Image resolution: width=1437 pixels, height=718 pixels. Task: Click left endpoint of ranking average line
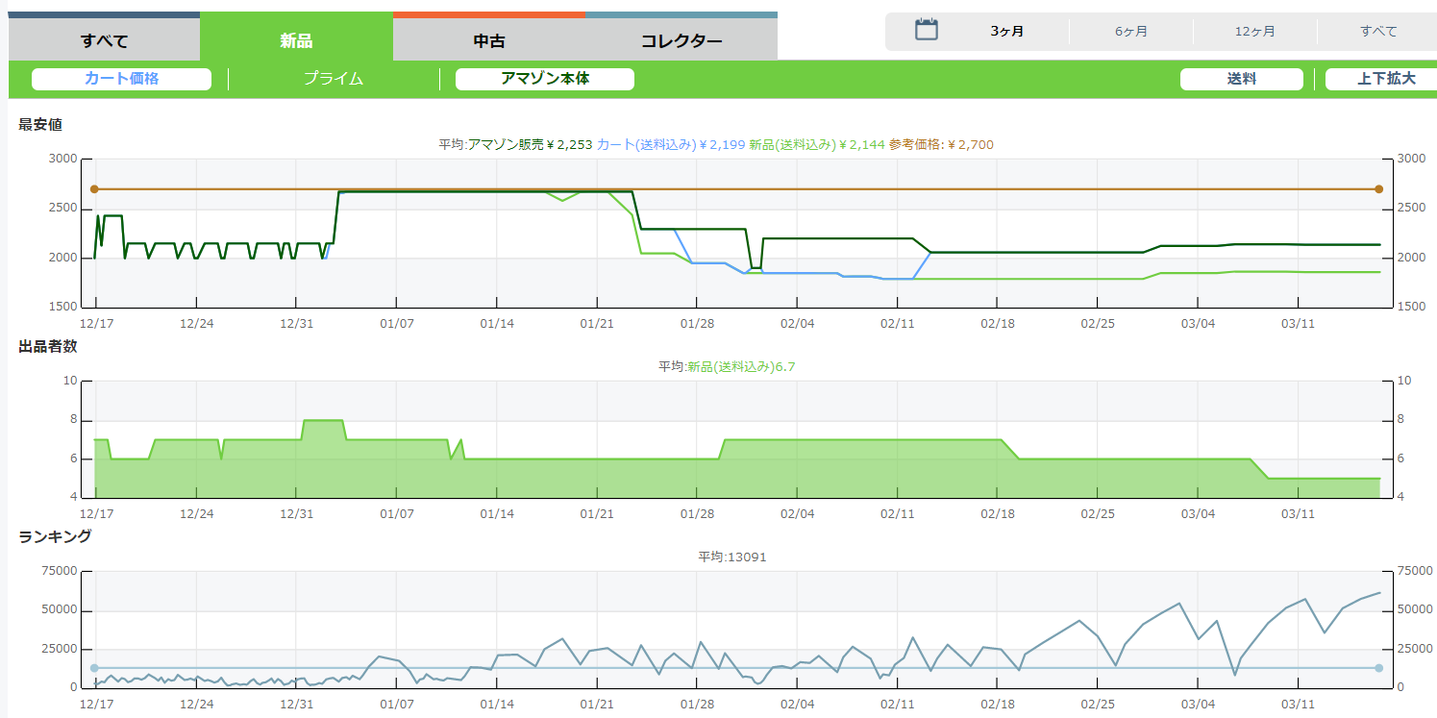(x=94, y=668)
